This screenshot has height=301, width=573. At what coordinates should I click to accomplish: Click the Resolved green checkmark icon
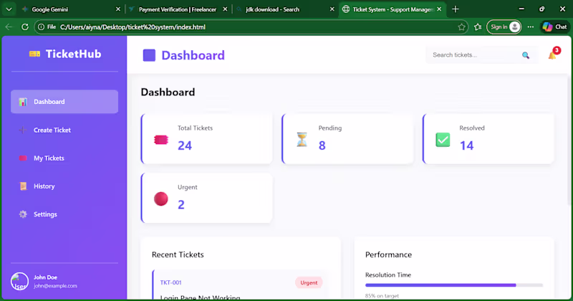pos(443,140)
